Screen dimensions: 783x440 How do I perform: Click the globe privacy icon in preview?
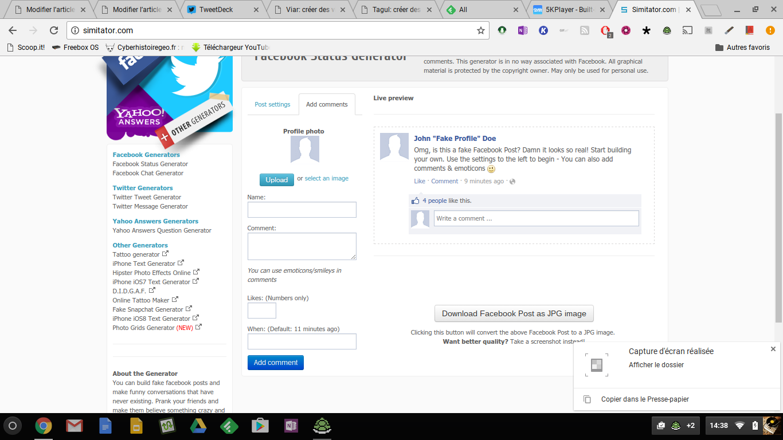coord(512,182)
